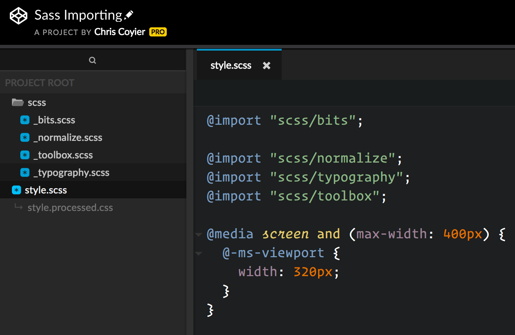Click the asterisk badge next to _normalize.scss
The height and width of the screenshot is (335, 515).
[x=25, y=137]
